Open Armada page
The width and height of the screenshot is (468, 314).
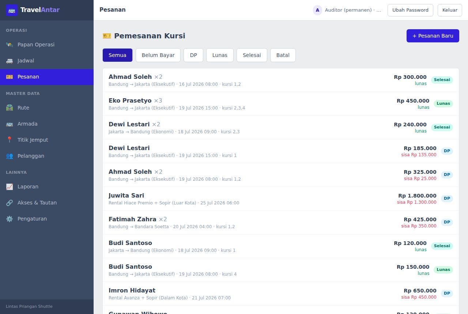[47, 124]
